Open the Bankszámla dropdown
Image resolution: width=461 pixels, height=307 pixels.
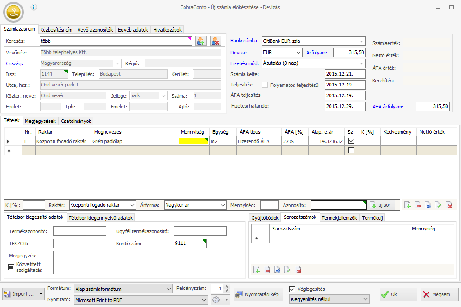[x=362, y=41]
